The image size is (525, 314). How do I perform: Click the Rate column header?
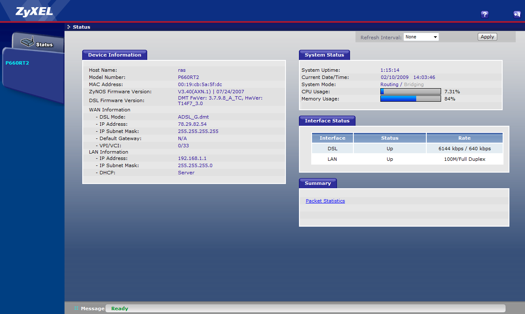point(464,138)
